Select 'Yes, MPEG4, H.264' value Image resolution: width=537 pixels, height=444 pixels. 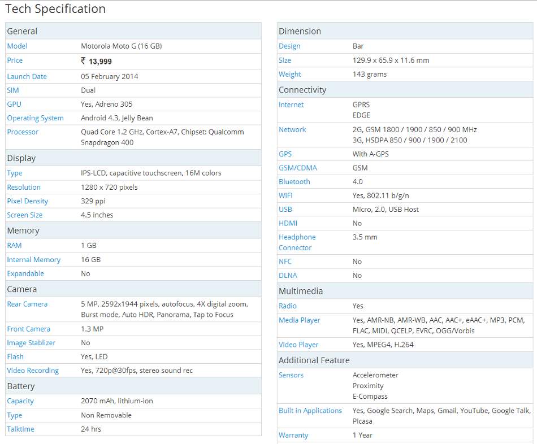[383, 345]
